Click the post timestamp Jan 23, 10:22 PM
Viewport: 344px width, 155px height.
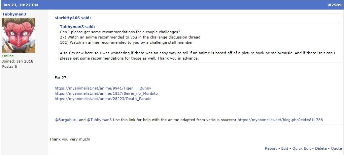coord(20,5)
